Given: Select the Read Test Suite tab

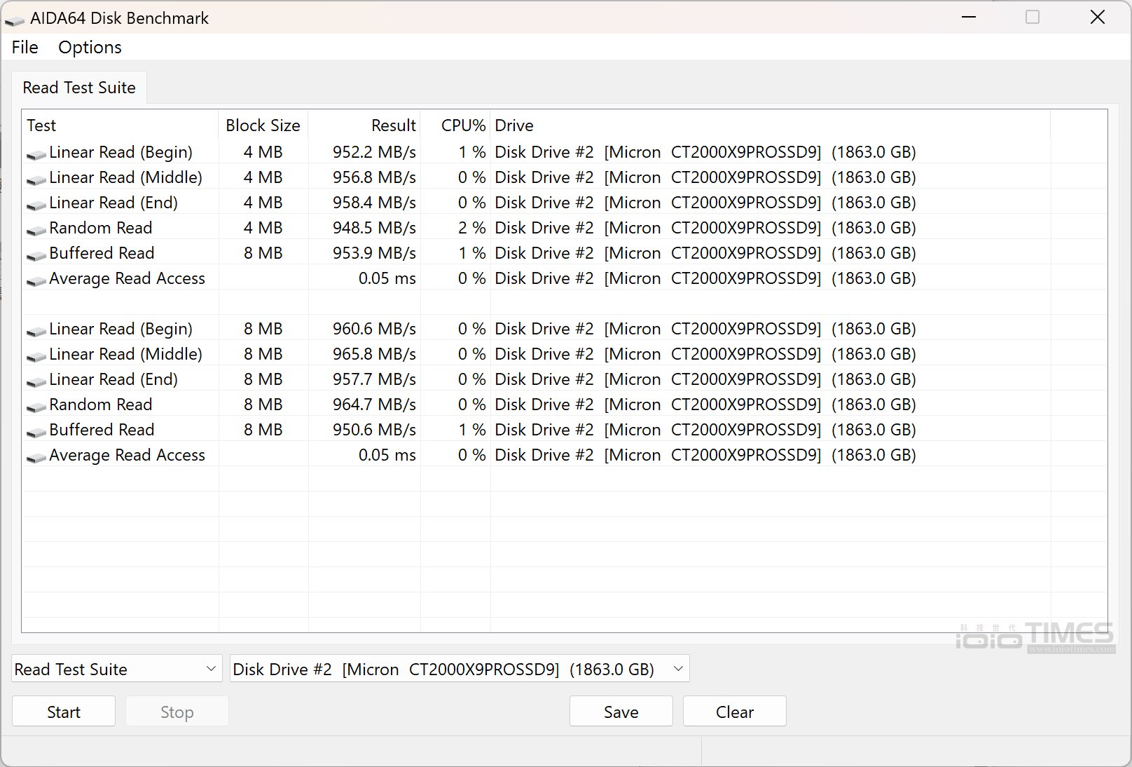Looking at the screenshot, I should [79, 88].
